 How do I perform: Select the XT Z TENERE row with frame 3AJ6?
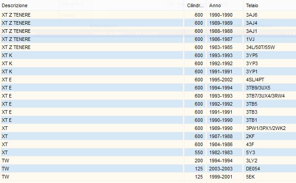tap(148, 15)
